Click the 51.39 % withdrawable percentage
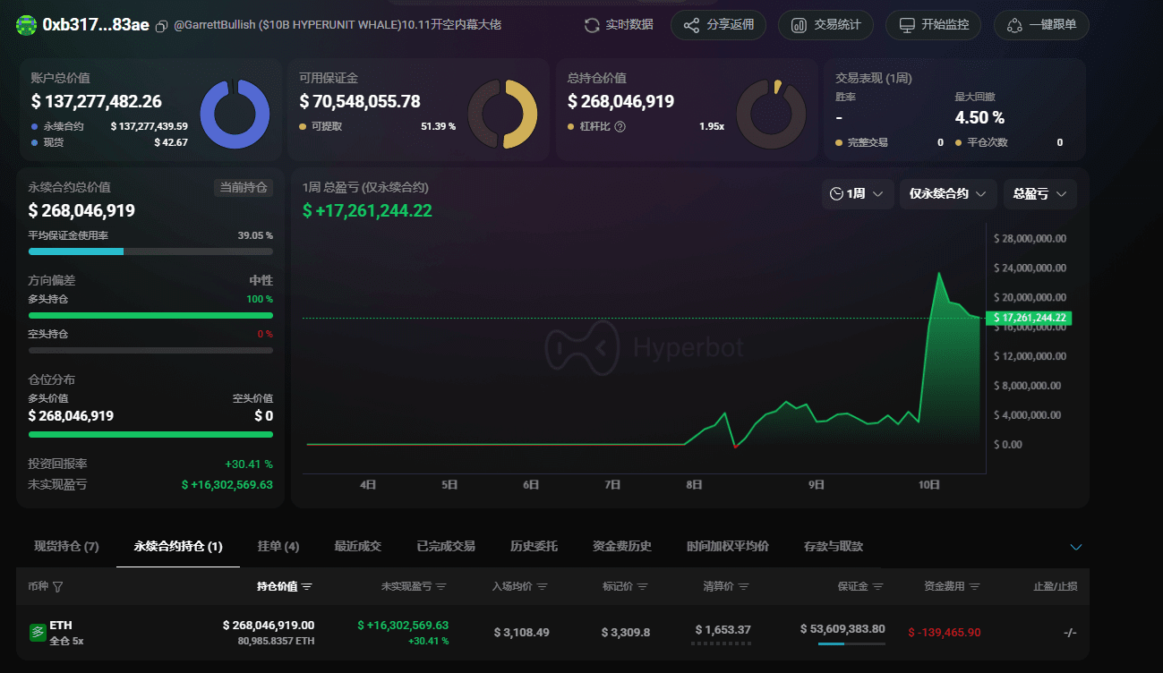Viewport: 1163px width, 673px height. click(x=438, y=127)
